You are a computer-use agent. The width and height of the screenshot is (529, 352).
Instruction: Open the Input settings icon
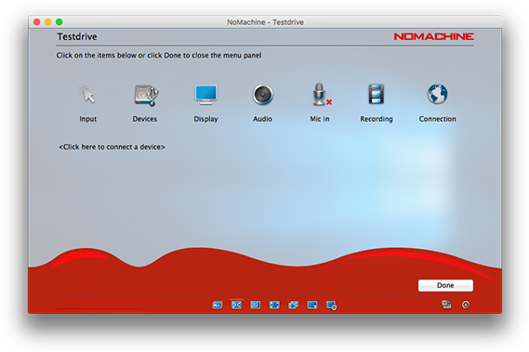coord(87,95)
